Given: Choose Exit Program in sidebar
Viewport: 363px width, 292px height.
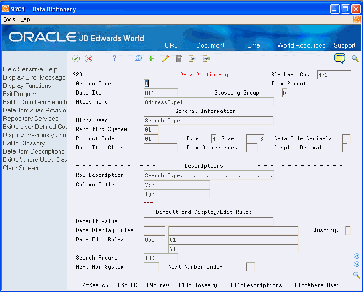Looking at the screenshot, I should 20,94.
